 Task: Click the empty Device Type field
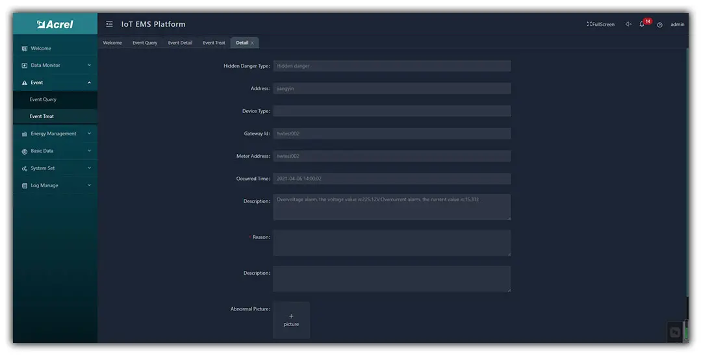pos(391,111)
